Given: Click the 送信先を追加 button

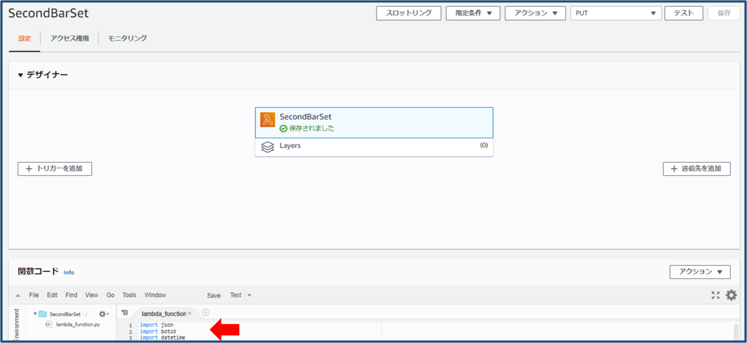Looking at the screenshot, I should click(697, 168).
